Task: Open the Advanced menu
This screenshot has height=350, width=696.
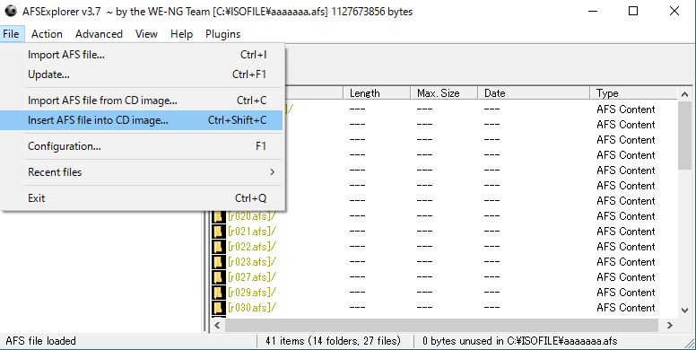Action: point(99,34)
